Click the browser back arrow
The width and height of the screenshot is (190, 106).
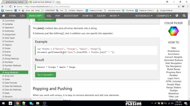[x=2, y=6]
